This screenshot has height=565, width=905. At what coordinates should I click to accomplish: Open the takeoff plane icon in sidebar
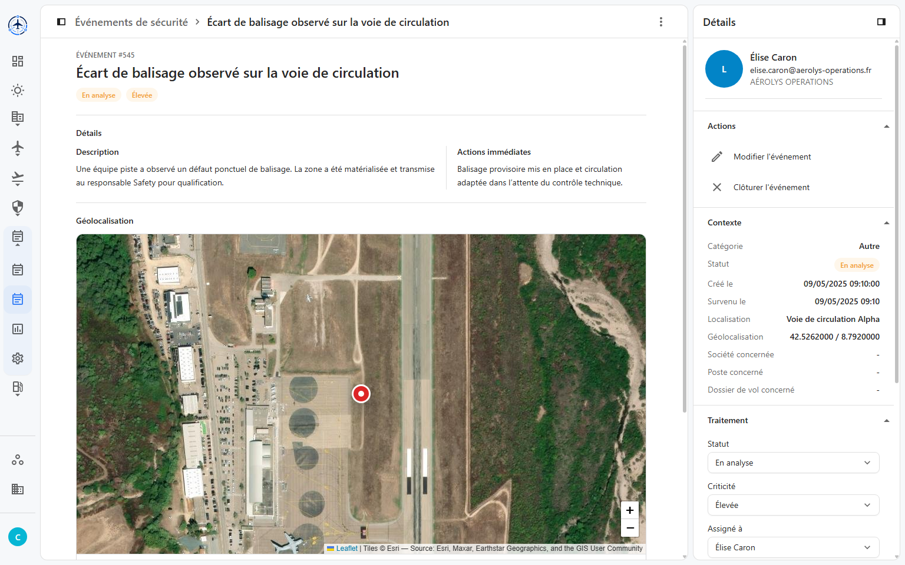[x=18, y=178]
